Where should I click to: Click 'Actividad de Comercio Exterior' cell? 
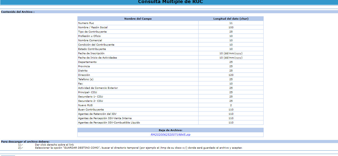(x=138, y=88)
